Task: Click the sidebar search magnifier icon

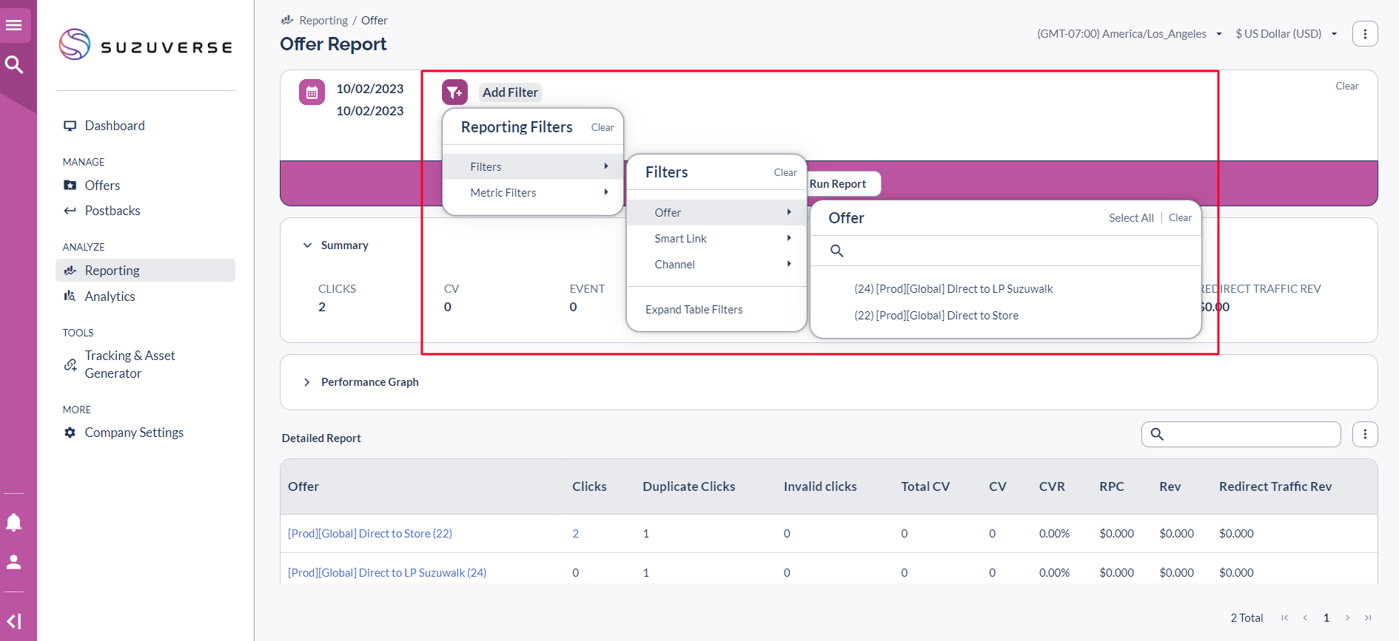Action: pyautogui.click(x=14, y=65)
